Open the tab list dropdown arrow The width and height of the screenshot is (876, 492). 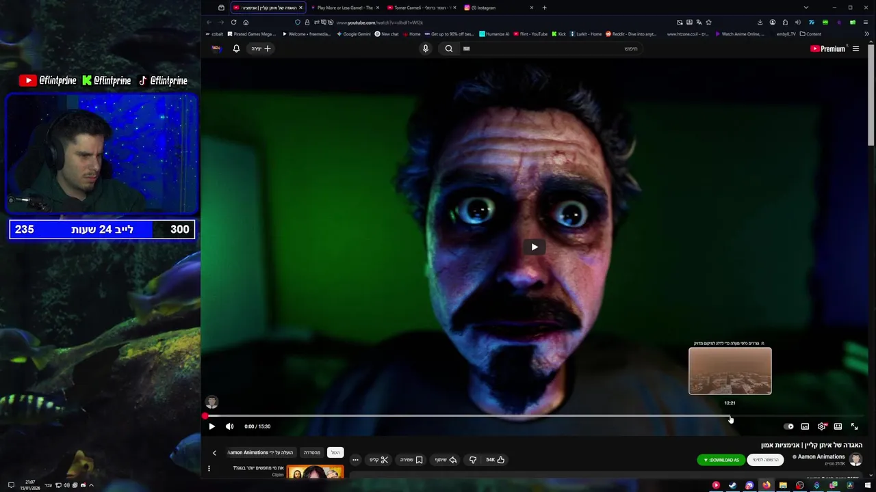806,8
